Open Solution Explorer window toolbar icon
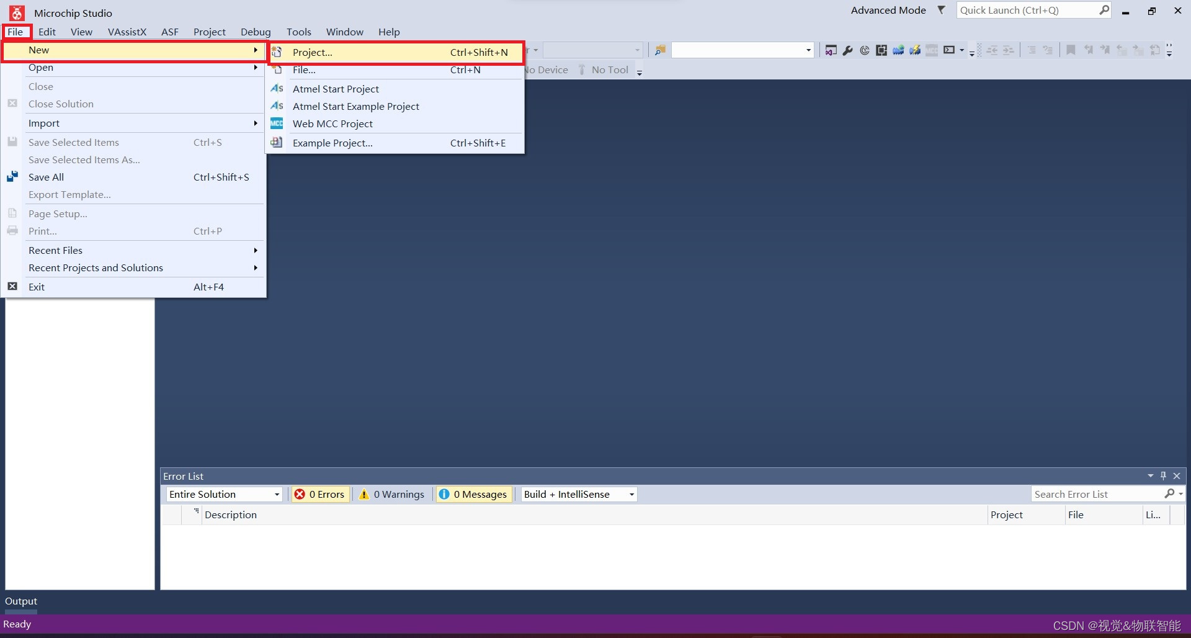 pos(831,50)
